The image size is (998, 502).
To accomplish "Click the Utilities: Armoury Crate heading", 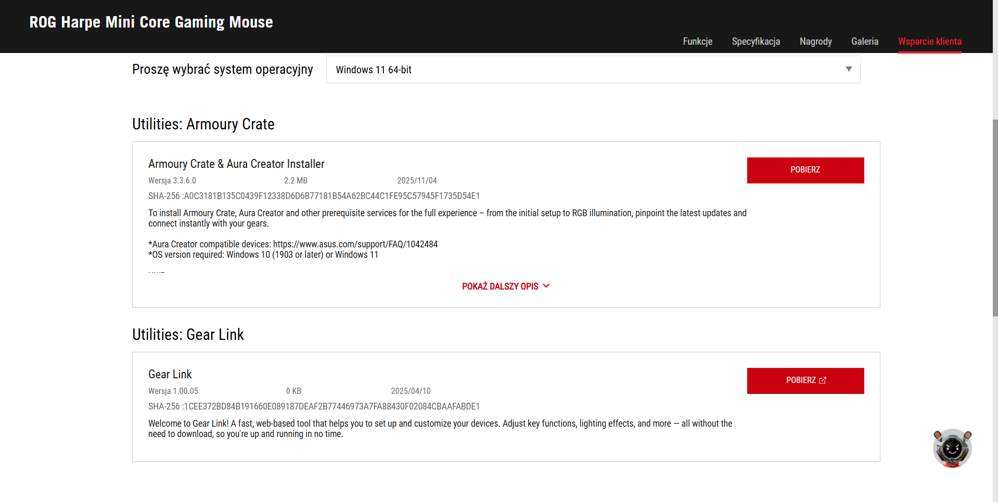I will [203, 124].
